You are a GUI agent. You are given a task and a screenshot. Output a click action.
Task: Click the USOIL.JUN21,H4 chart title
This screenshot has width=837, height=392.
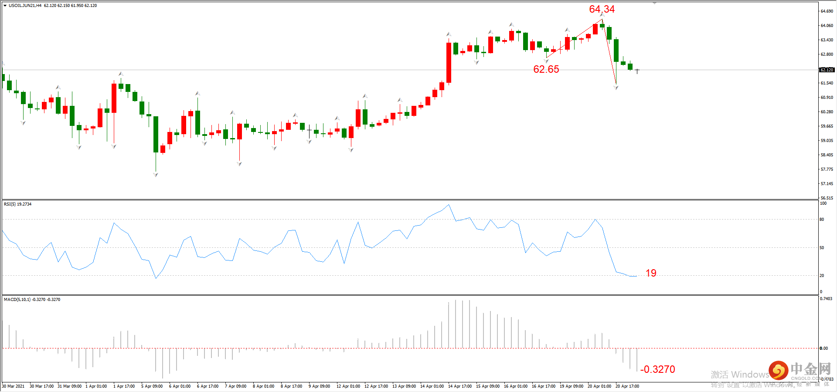[x=25, y=6]
